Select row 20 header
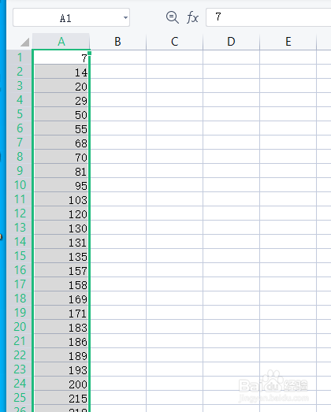This screenshot has height=412, width=331. point(20,327)
